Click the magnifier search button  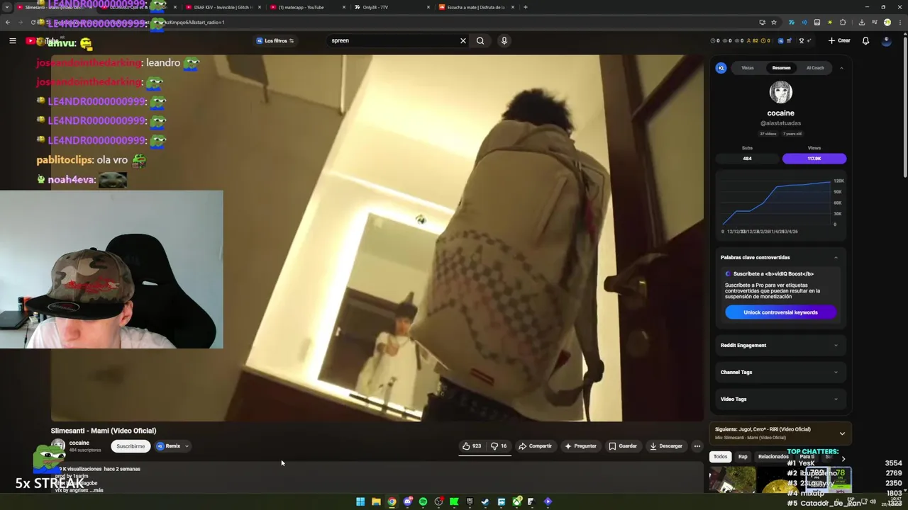pyautogui.click(x=480, y=40)
